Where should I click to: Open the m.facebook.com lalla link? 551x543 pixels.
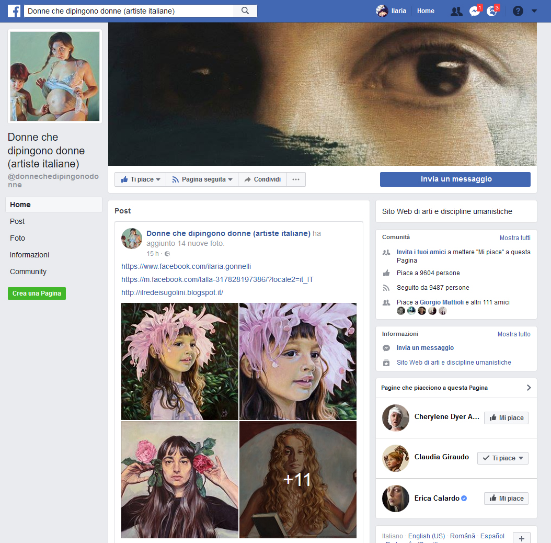[217, 279]
